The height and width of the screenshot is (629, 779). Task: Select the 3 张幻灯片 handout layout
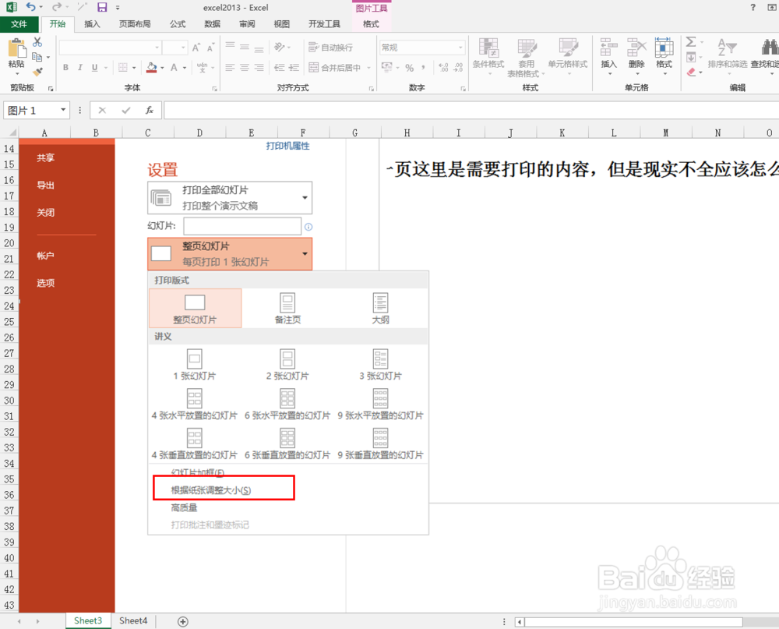[x=381, y=365]
